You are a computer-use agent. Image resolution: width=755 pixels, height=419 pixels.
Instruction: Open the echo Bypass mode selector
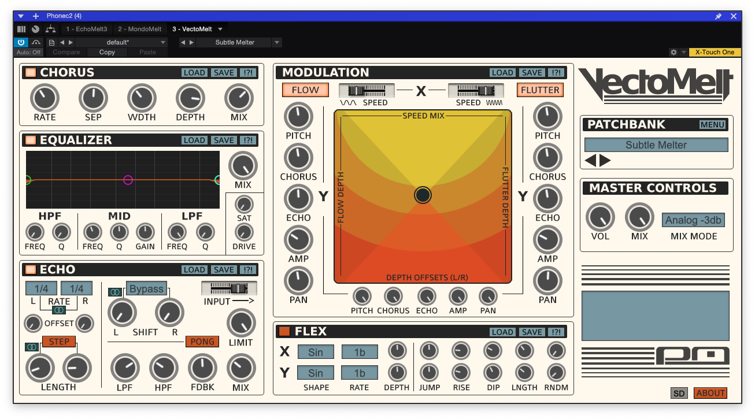pos(146,289)
